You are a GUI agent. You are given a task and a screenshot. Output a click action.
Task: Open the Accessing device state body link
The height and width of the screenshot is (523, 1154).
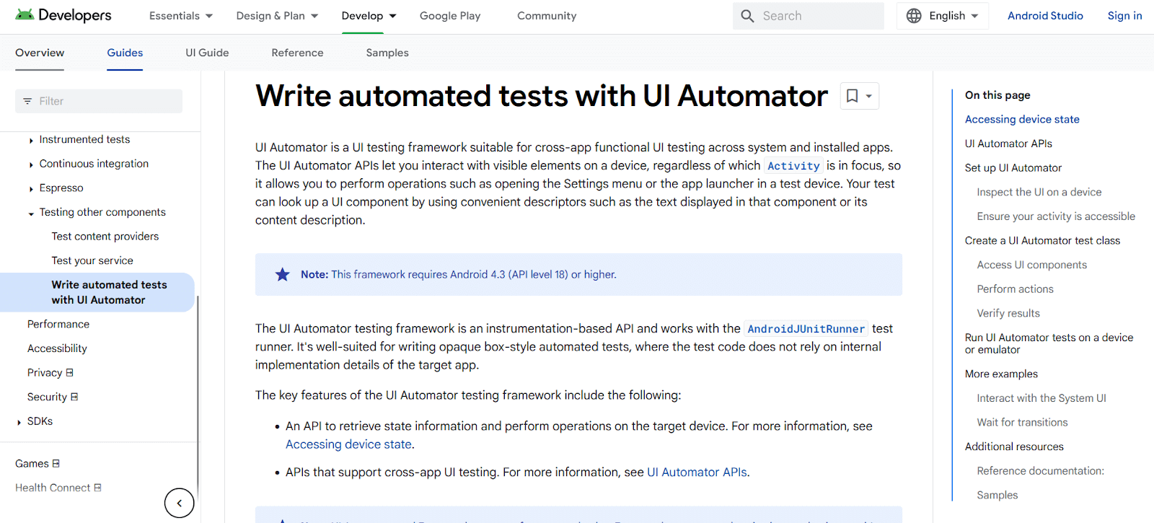pyautogui.click(x=348, y=444)
